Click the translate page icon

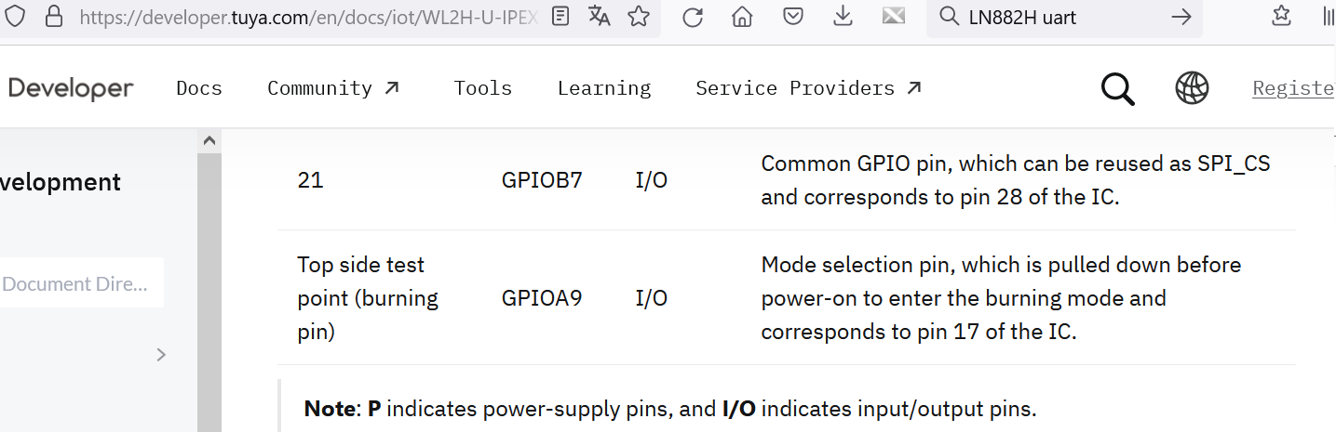600,16
